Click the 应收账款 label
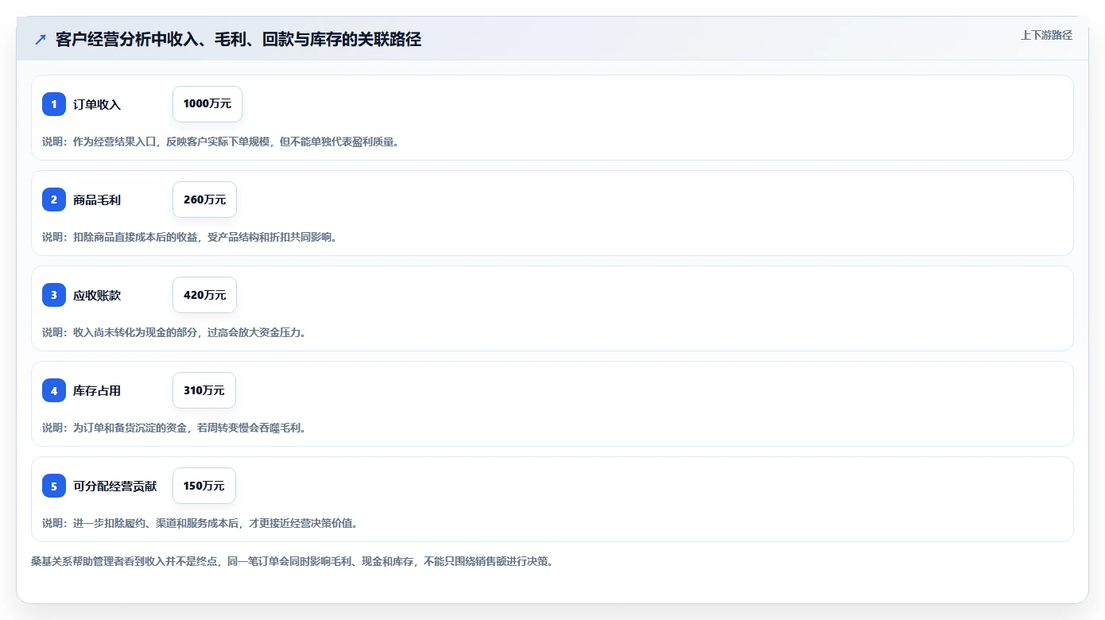Image resolution: width=1105 pixels, height=620 pixels. click(x=97, y=295)
